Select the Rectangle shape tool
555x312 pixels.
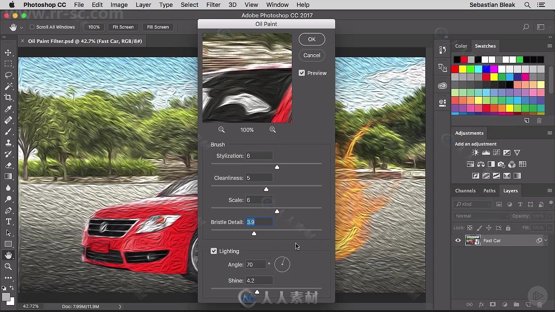click(8, 244)
